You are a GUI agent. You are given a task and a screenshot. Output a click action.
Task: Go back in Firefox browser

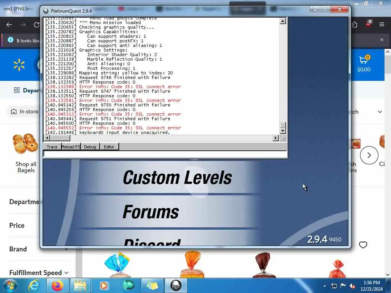point(9,25)
